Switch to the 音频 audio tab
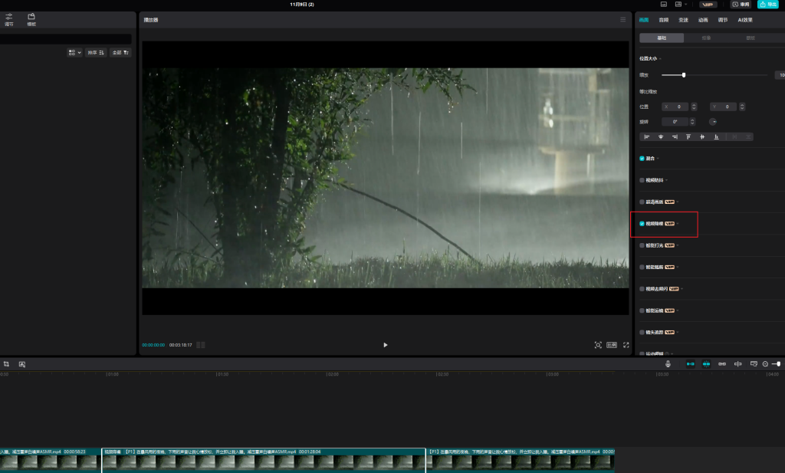This screenshot has height=473, width=785. 663,20
